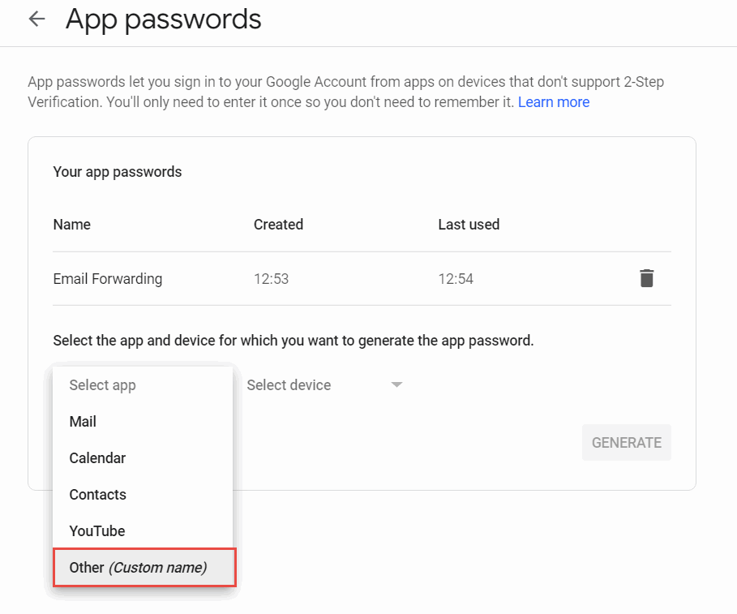737x614 pixels.
Task: Click the GENERATE button
Action: (627, 442)
